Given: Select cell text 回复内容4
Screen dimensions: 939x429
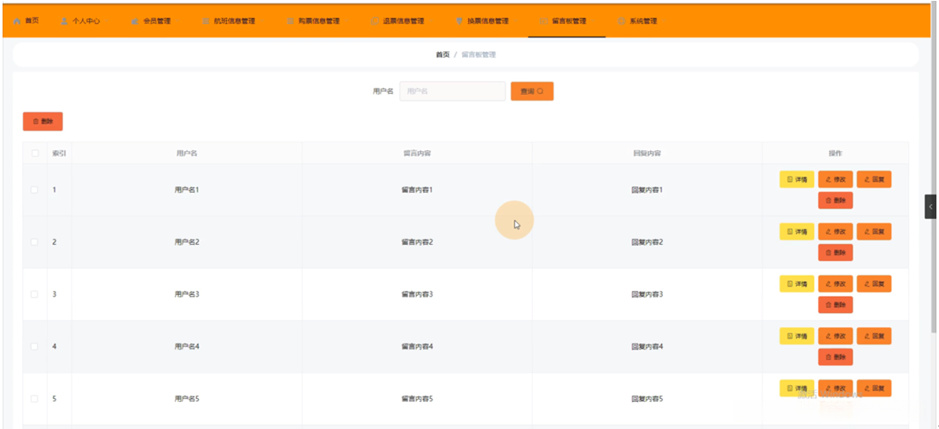Looking at the screenshot, I should 646,346.
